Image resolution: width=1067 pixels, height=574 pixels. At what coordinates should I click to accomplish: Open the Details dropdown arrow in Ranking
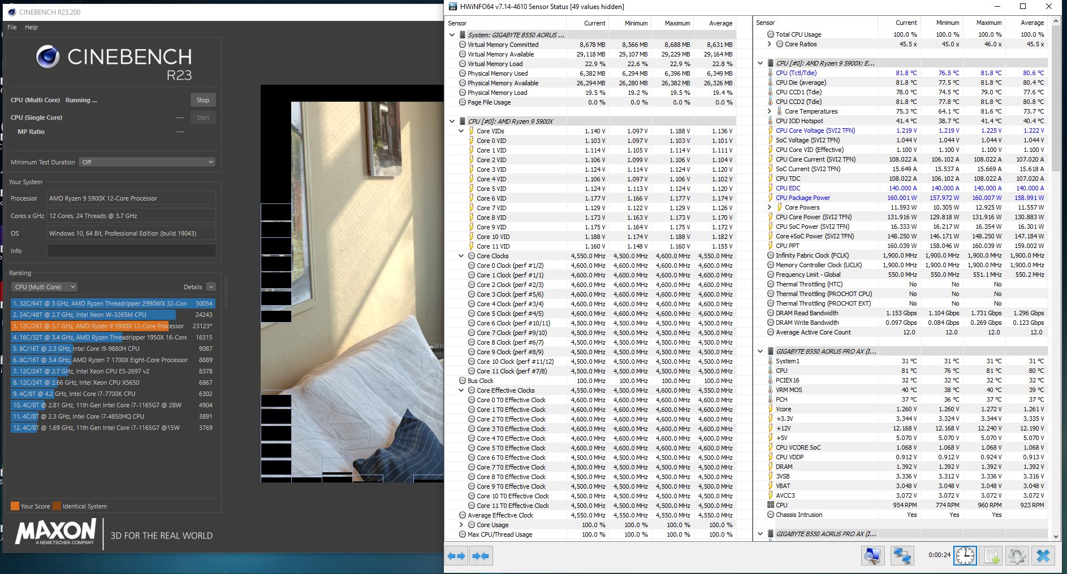(x=211, y=287)
